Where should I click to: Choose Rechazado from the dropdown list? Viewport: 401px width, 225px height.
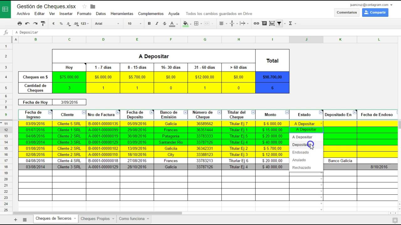(306, 168)
